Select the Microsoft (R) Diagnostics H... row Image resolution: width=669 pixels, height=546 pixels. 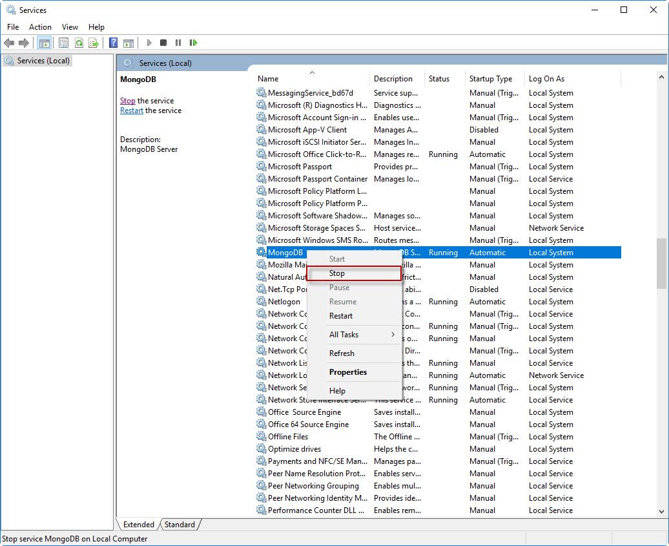point(438,105)
